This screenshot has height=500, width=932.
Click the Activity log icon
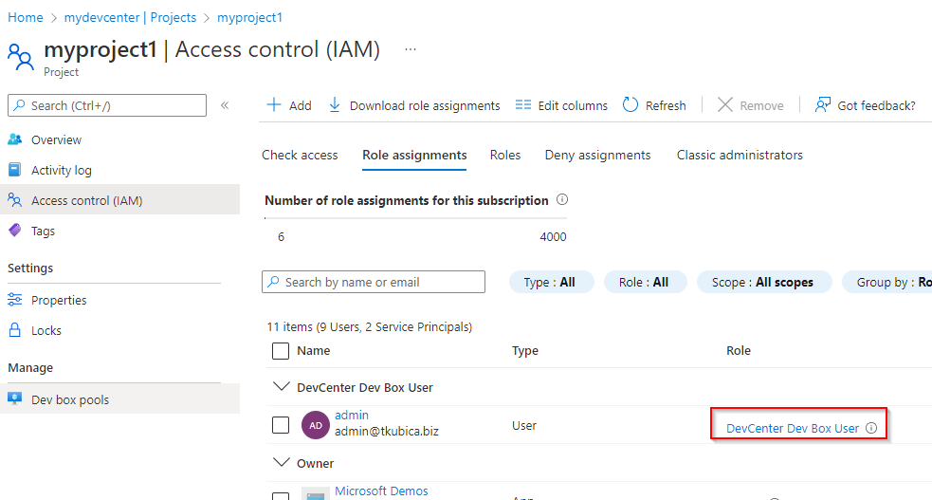[15, 170]
